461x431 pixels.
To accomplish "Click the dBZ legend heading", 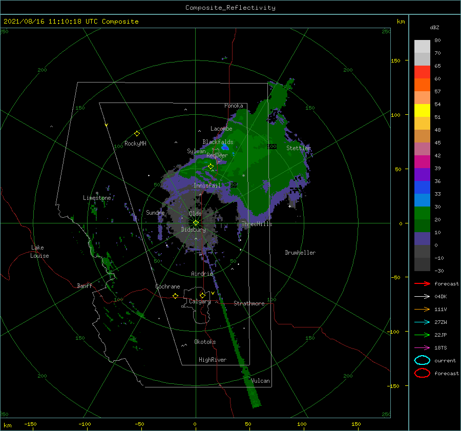I will click(x=434, y=27).
